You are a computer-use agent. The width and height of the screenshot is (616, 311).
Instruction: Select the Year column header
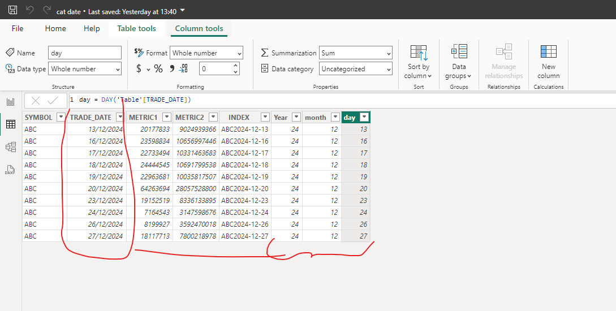[x=281, y=118]
